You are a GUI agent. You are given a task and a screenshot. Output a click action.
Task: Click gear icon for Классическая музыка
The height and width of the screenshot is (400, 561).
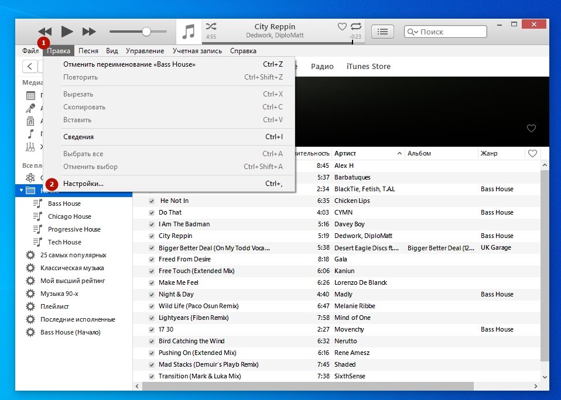pyautogui.click(x=30, y=268)
